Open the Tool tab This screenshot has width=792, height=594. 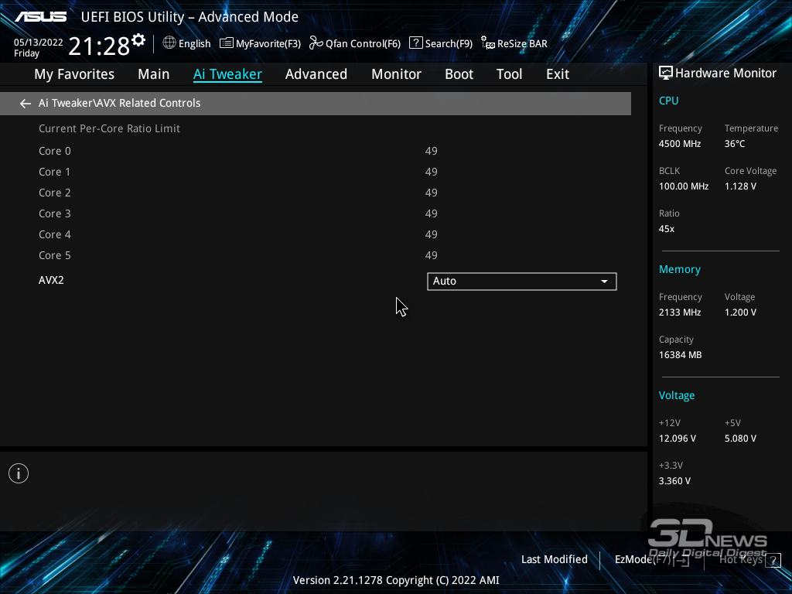coord(509,74)
